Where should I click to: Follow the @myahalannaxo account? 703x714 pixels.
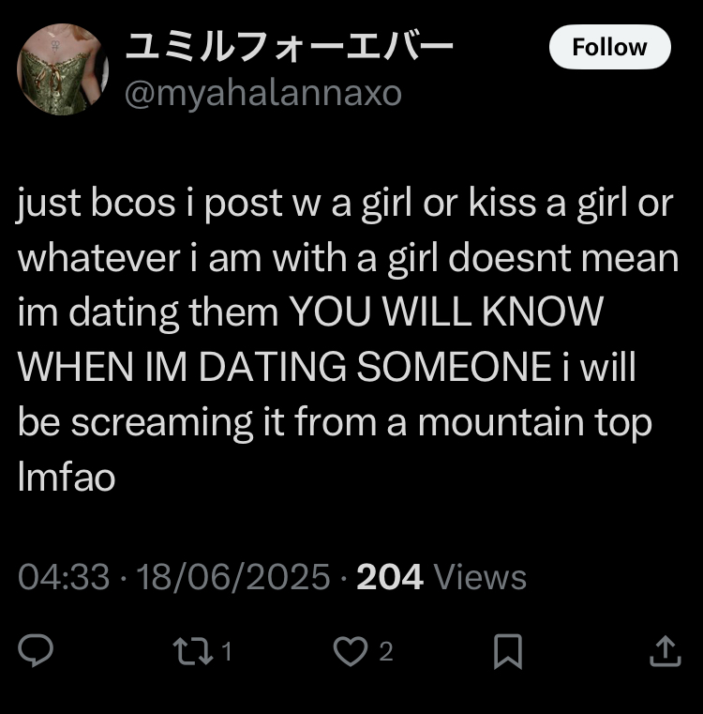tap(609, 47)
